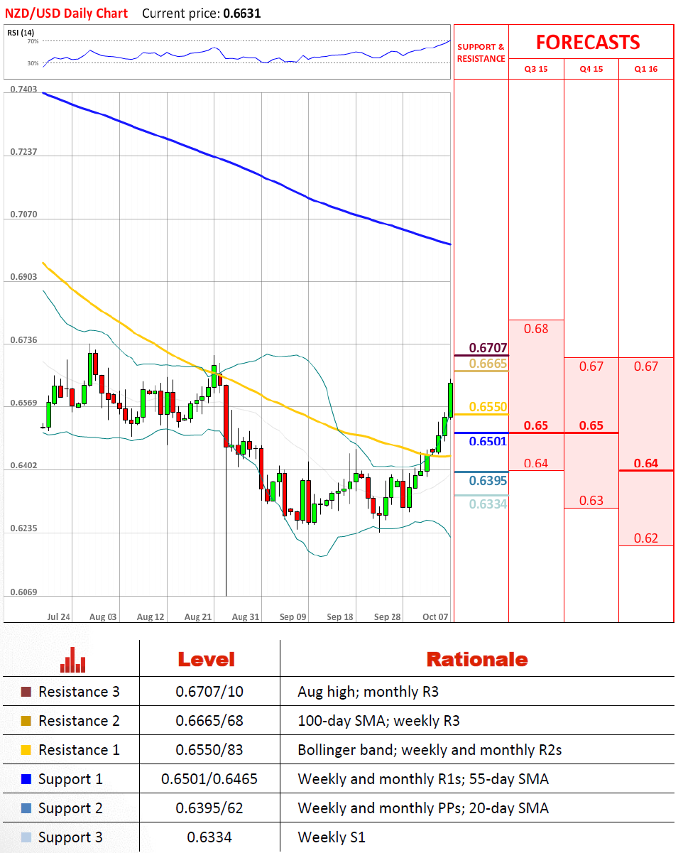Click the Level table column header
The height and width of the screenshot is (853, 683).
[x=206, y=660]
